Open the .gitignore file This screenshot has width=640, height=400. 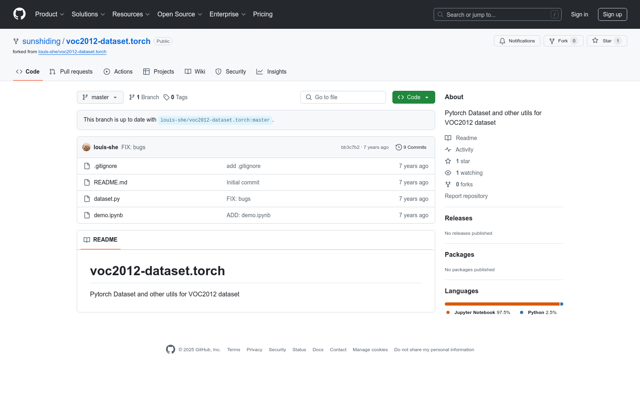106,166
